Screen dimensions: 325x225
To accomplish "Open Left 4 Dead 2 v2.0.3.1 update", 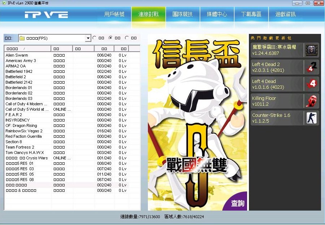I will pyautogui.click(x=285, y=67).
